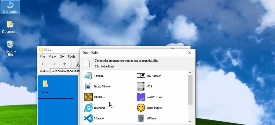Pick the DOSBox program icon
The image size is (275, 125).
click(x=88, y=97)
